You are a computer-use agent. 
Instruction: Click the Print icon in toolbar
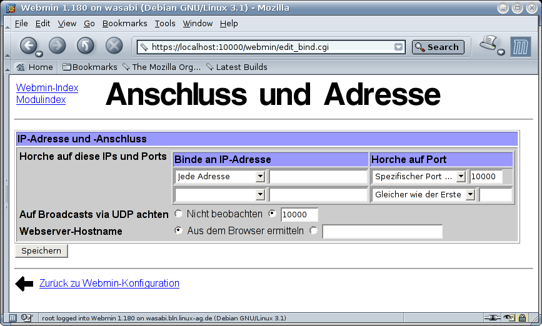click(x=488, y=43)
